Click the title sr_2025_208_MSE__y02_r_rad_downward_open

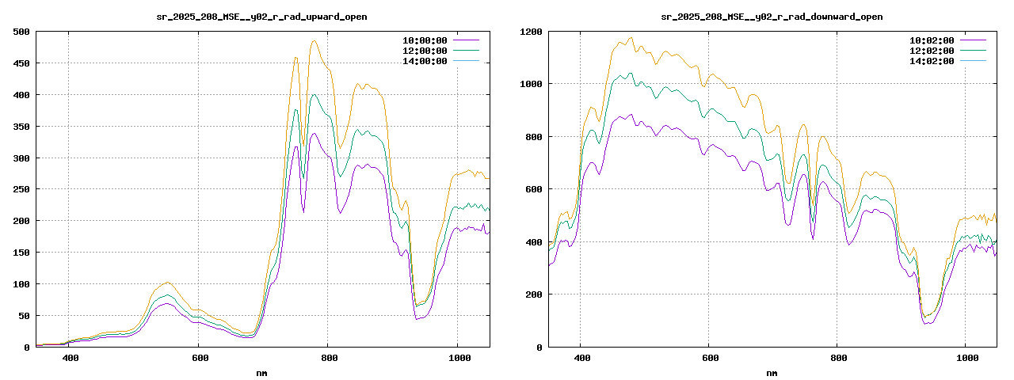tap(772, 17)
